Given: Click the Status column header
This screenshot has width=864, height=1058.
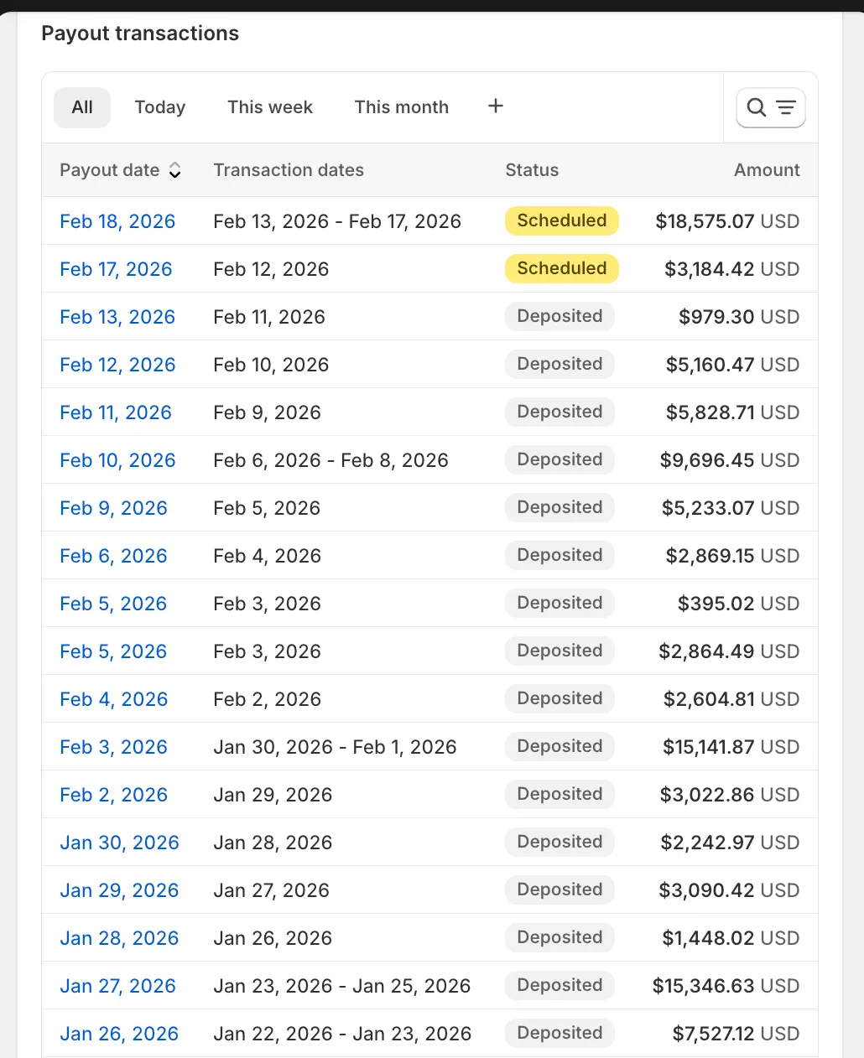Looking at the screenshot, I should pyautogui.click(x=532, y=170).
